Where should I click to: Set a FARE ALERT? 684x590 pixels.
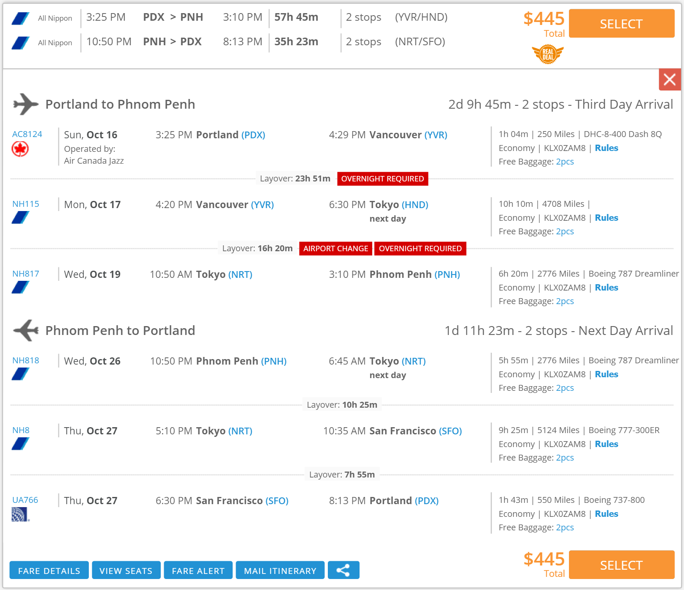198,570
